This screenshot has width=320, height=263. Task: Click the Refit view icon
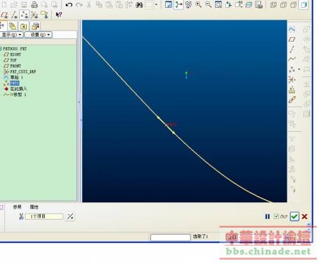click(x=218, y=4)
